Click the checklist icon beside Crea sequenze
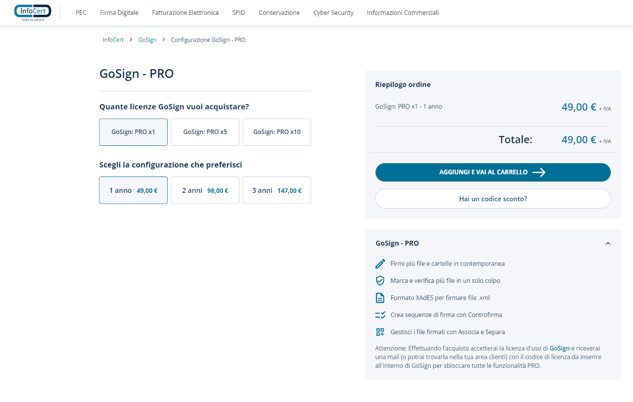 [x=380, y=314]
